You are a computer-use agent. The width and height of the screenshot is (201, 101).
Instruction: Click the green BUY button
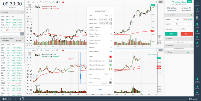click(171, 34)
